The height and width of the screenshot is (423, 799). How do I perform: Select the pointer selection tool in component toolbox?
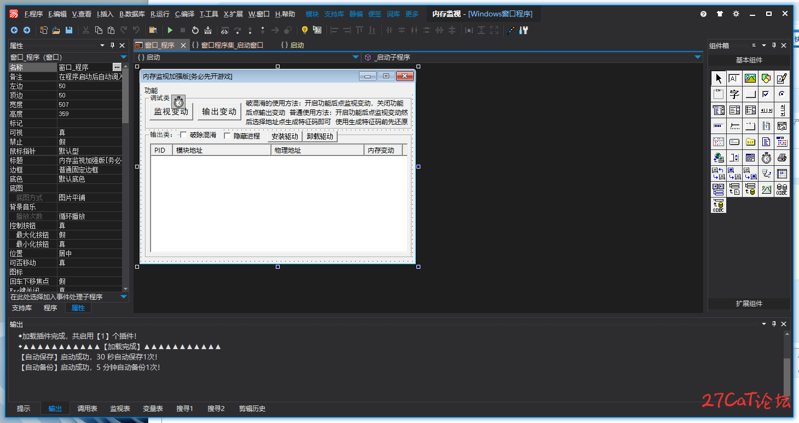point(719,78)
